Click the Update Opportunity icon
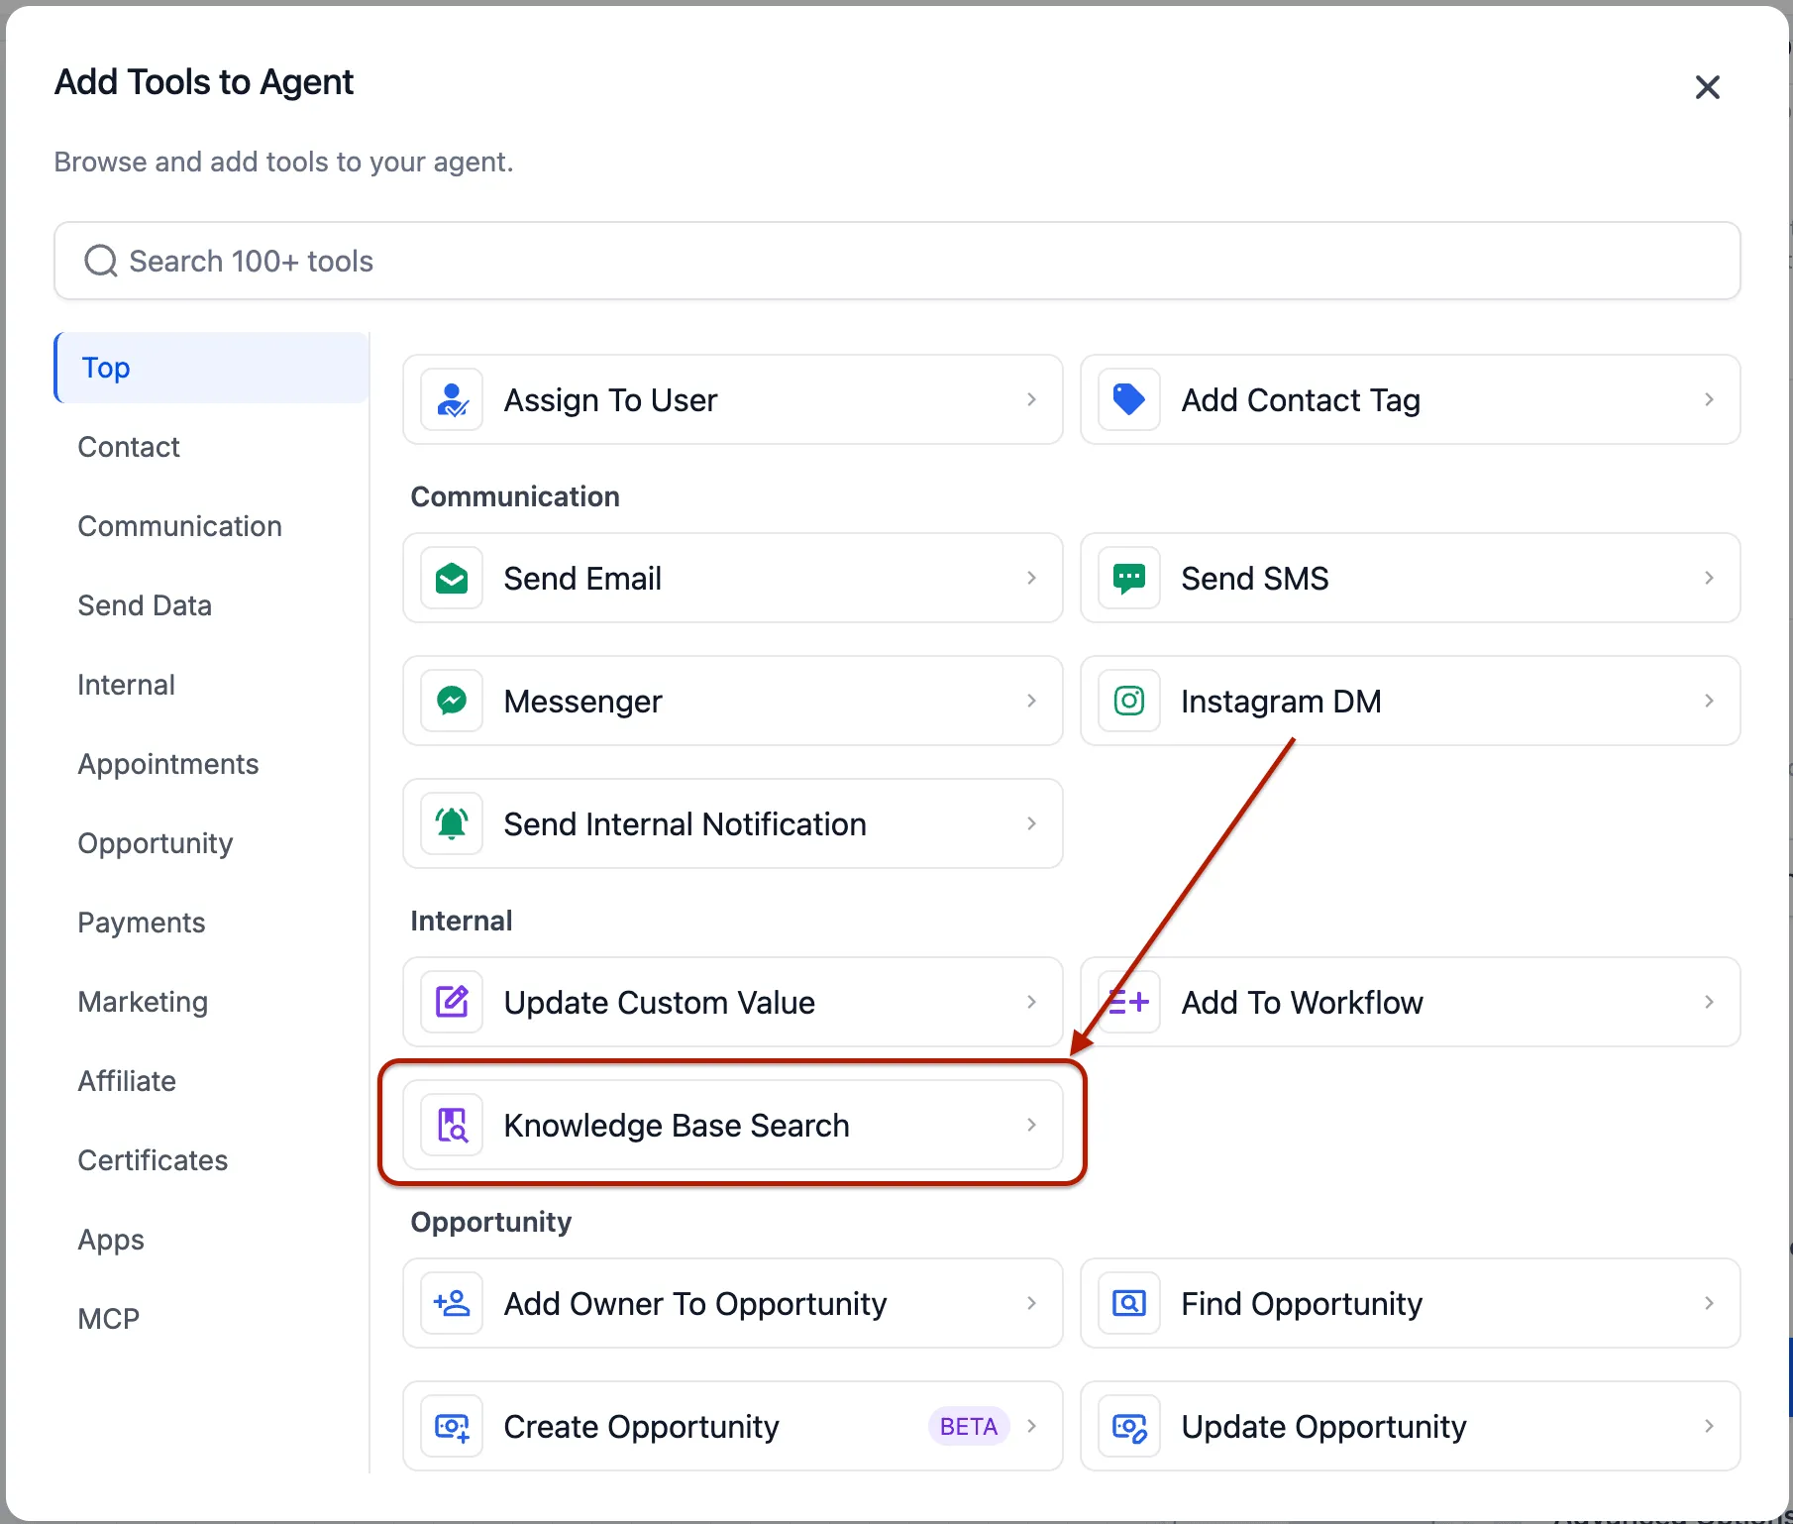The image size is (1793, 1524). (x=1129, y=1427)
